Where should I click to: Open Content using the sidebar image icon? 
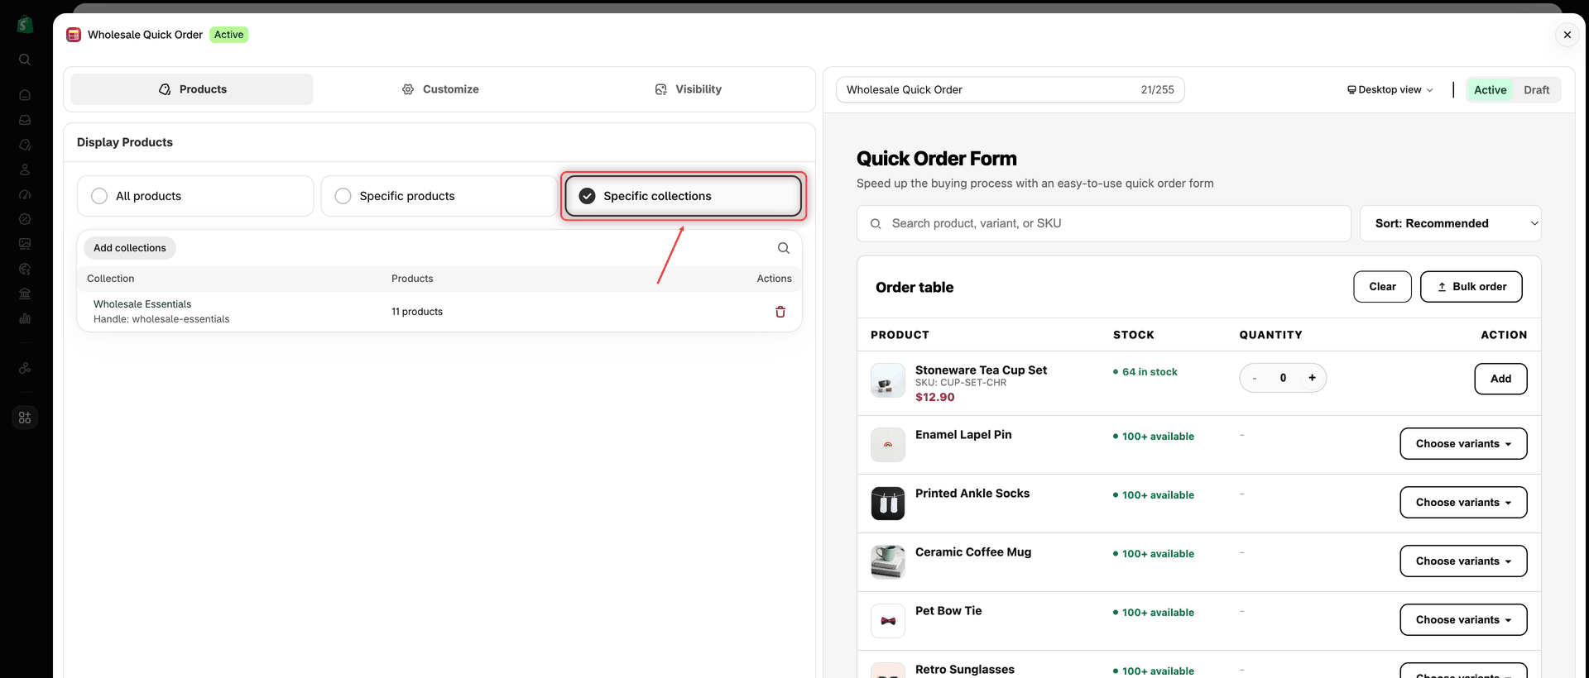(25, 244)
